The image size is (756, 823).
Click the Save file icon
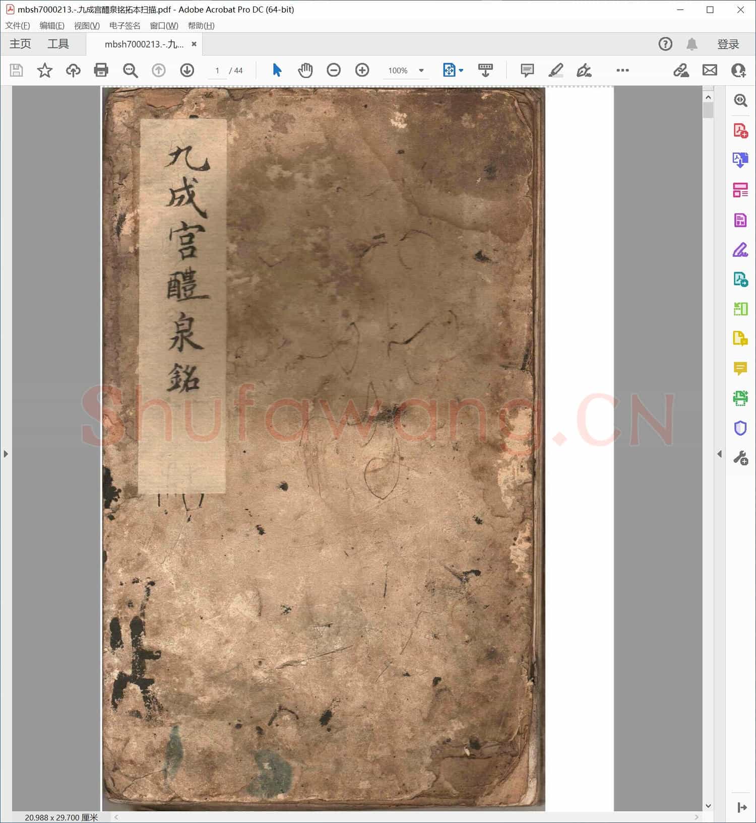(16, 70)
